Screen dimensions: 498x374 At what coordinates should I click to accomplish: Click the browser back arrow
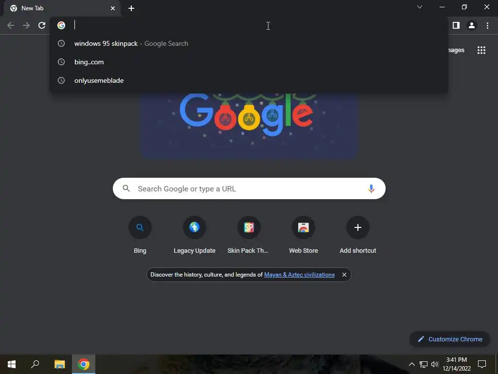(x=11, y=25)
